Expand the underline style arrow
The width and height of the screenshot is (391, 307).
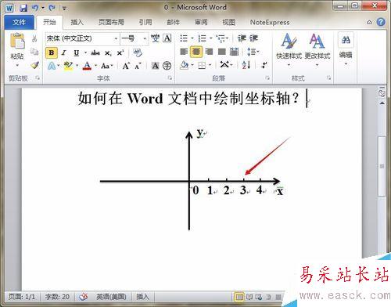(x=85, y=53)
